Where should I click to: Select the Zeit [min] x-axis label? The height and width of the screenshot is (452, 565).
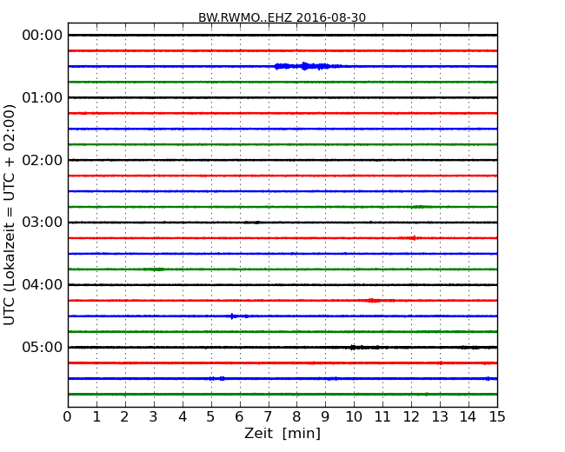[x=282, y=433]
